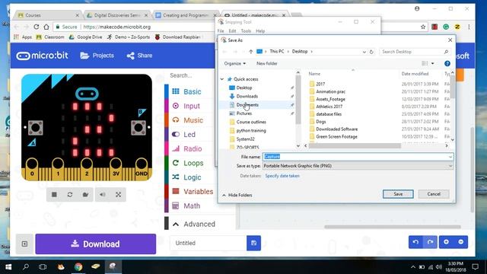Save project with the floppy disk icon
Viewport: 487px width, 274px height.
(x=253, y=243)
